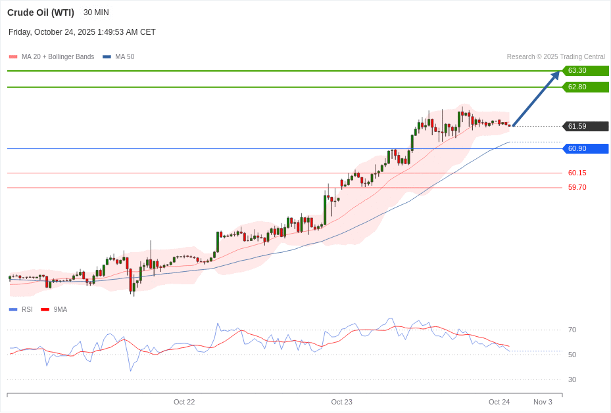611x413 pixels.
Task: Click the blue upward forecast arrow
Action: coord(535,98)
